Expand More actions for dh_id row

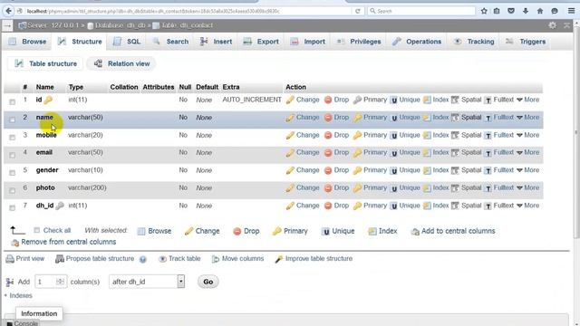pyautogui.click(x=527, y=206)
